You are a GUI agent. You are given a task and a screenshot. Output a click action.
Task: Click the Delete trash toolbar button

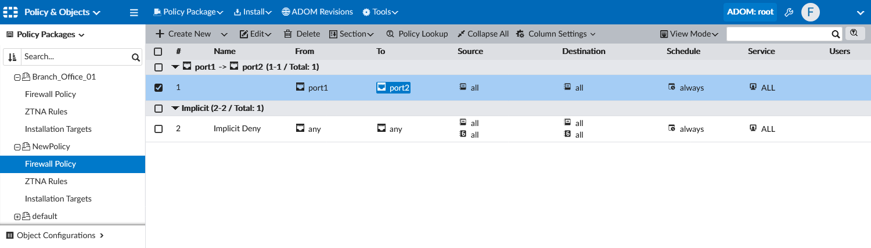tap(302, 34)
